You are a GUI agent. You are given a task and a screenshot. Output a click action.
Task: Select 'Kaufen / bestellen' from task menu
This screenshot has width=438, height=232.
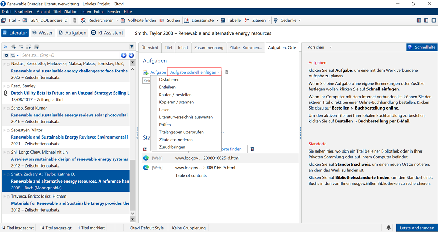coord(175,95)
